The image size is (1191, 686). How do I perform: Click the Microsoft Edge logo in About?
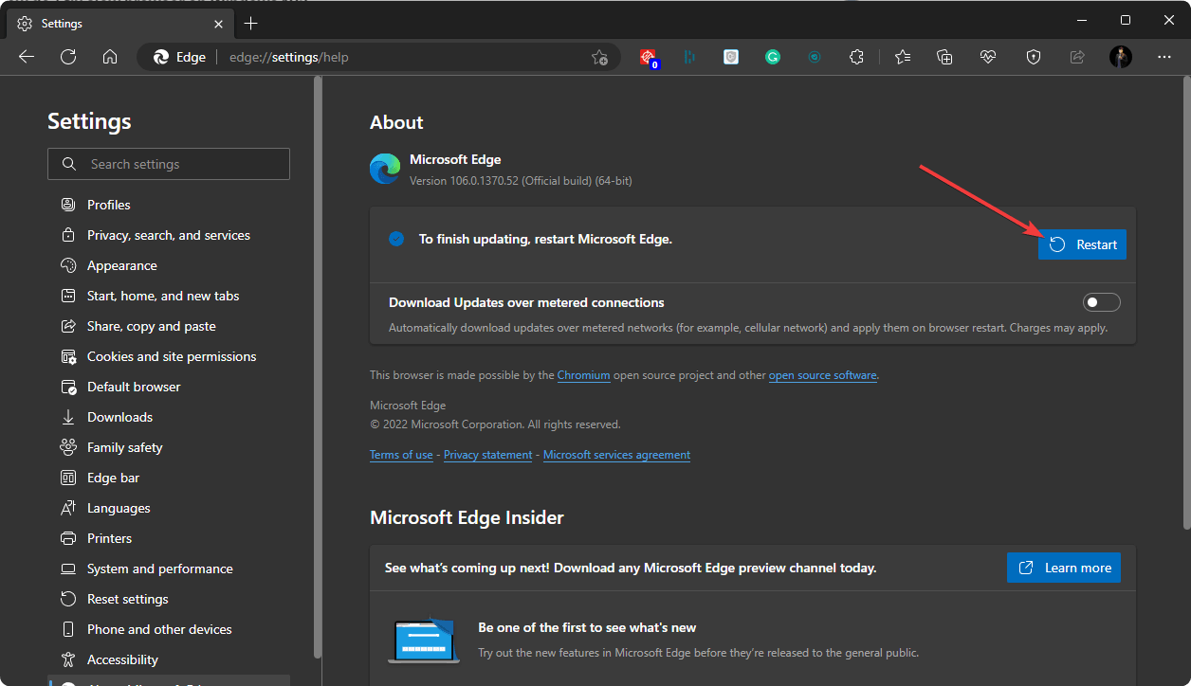click(x=385, y=169)
